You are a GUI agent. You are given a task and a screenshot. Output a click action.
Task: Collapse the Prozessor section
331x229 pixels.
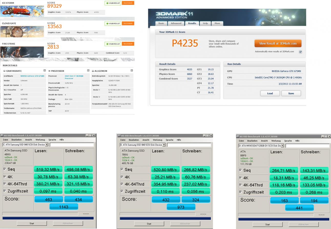point(88,71)
